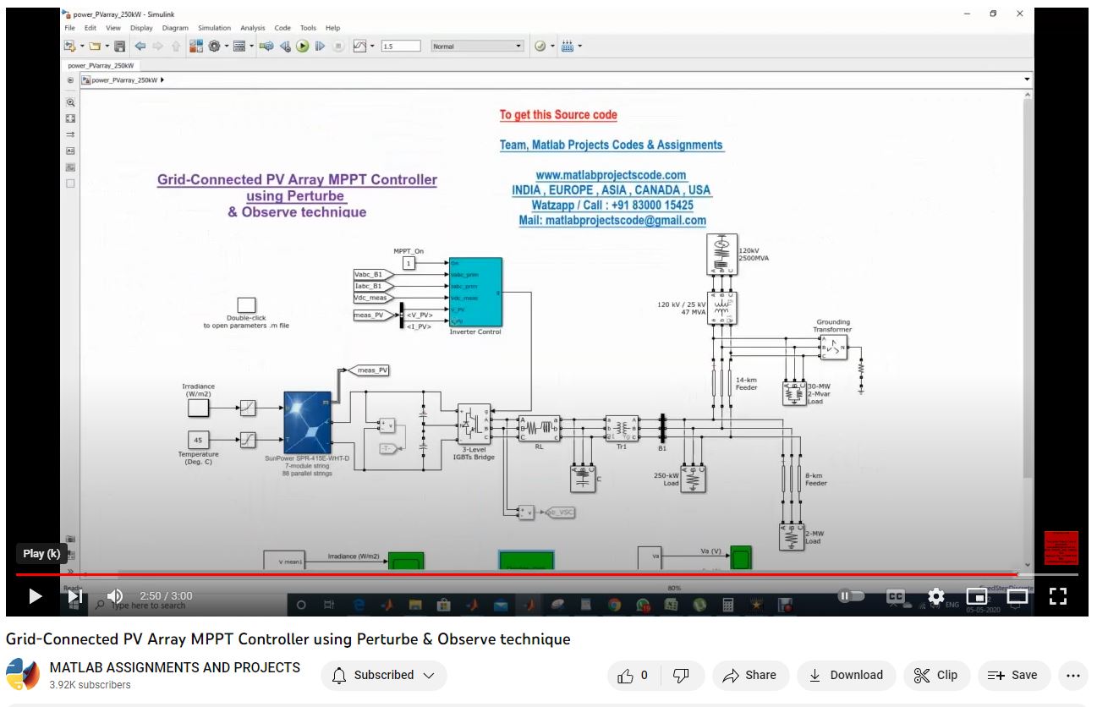Image resolution: width=1097 pixels, height=707 pixels.
Task: Open the Open-folder dropdown arrow
Action: pos(107,46)
